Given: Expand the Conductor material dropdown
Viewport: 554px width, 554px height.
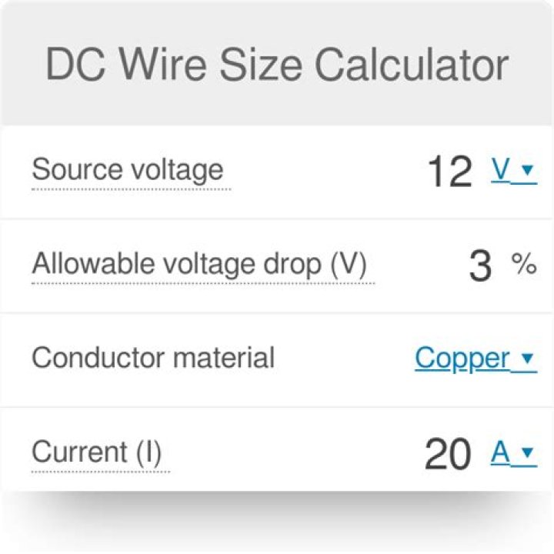Looking at the screenshot, I should [x=475, y=359].
